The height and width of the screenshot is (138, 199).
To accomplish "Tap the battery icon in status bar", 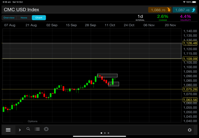I will point(194,2).
